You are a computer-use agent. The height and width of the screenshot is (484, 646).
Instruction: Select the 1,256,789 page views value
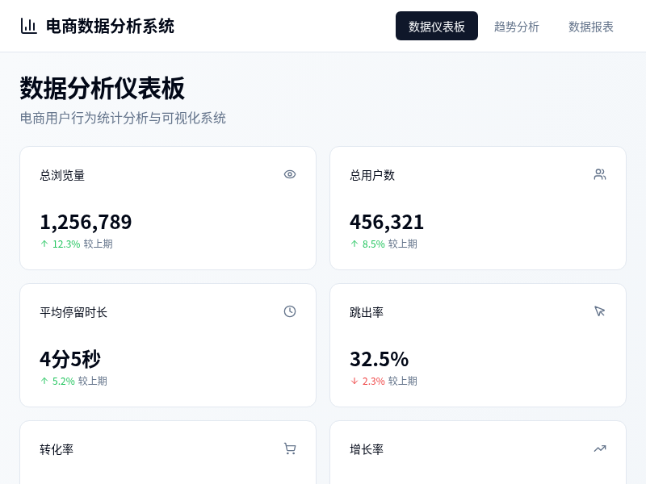point(86,222)
